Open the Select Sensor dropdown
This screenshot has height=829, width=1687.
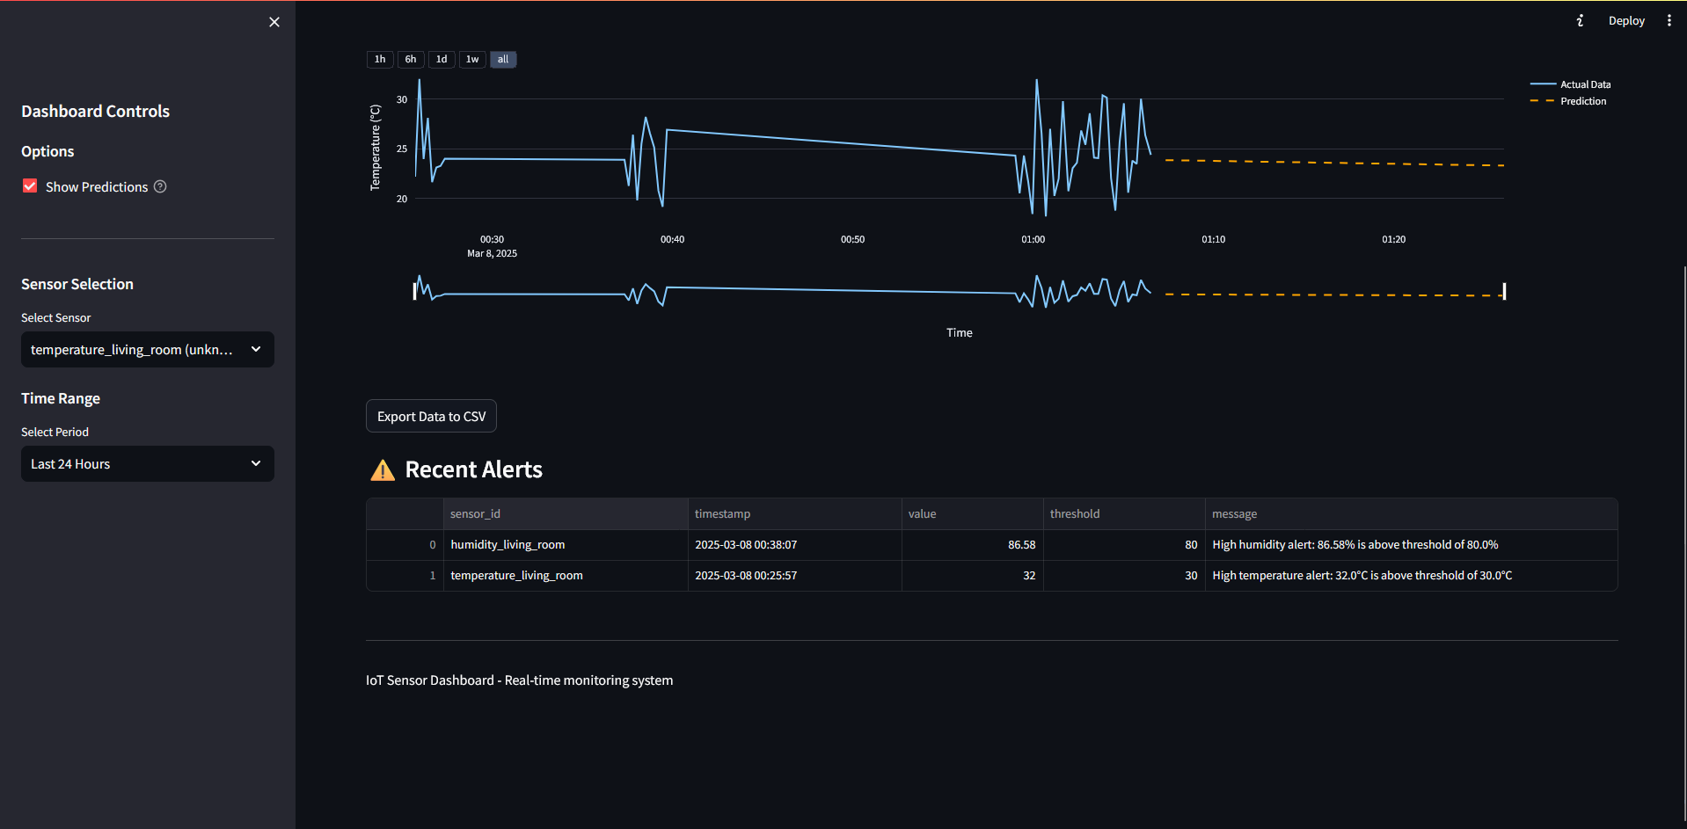pyautogui.click(x=147, y=349)
